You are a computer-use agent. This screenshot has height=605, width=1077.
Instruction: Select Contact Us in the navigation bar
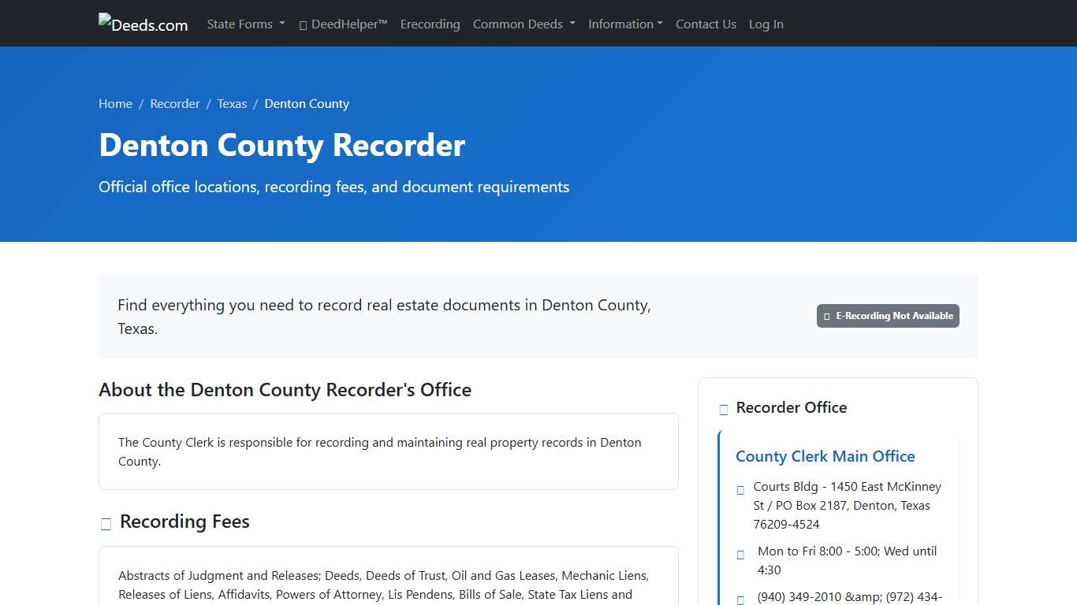706,24
